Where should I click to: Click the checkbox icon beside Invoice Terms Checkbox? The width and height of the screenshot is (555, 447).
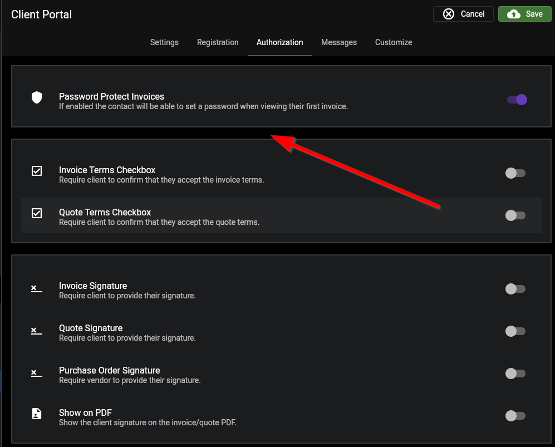(x=36, y=171)
